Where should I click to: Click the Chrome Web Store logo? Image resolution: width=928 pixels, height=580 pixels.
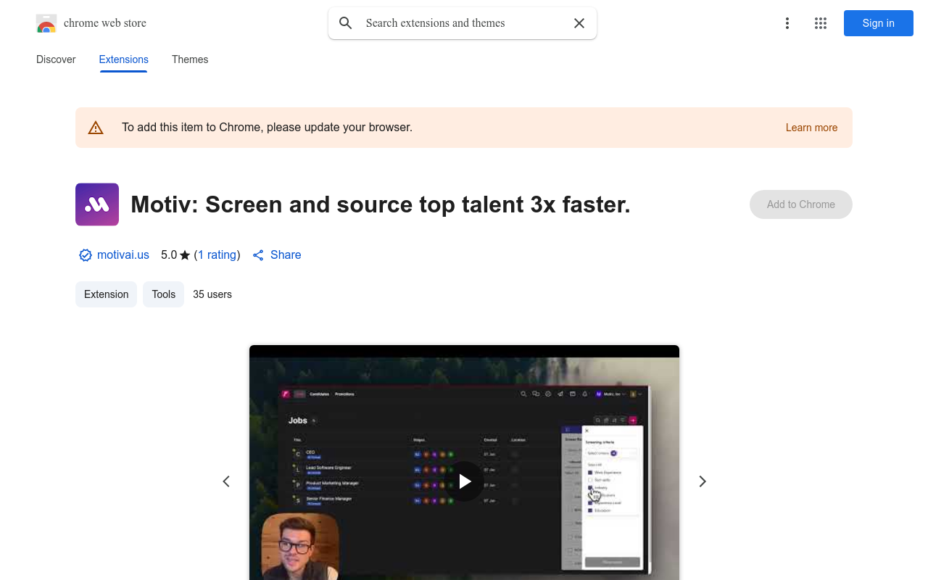[x=46, y=23]
